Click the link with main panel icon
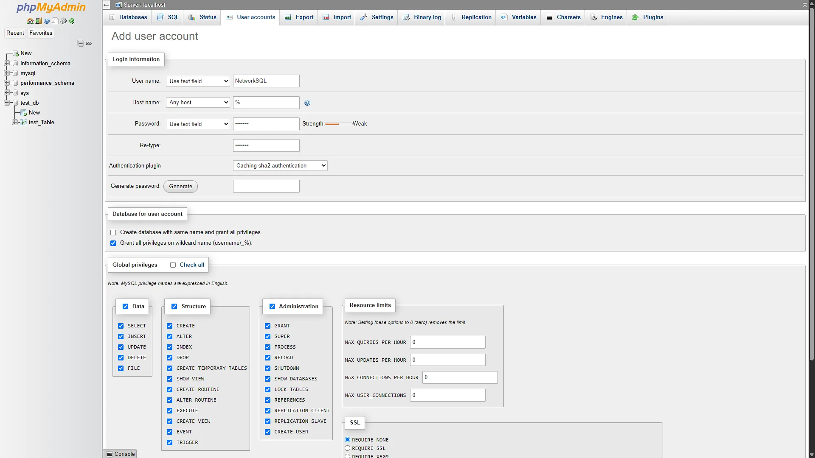 89,43
